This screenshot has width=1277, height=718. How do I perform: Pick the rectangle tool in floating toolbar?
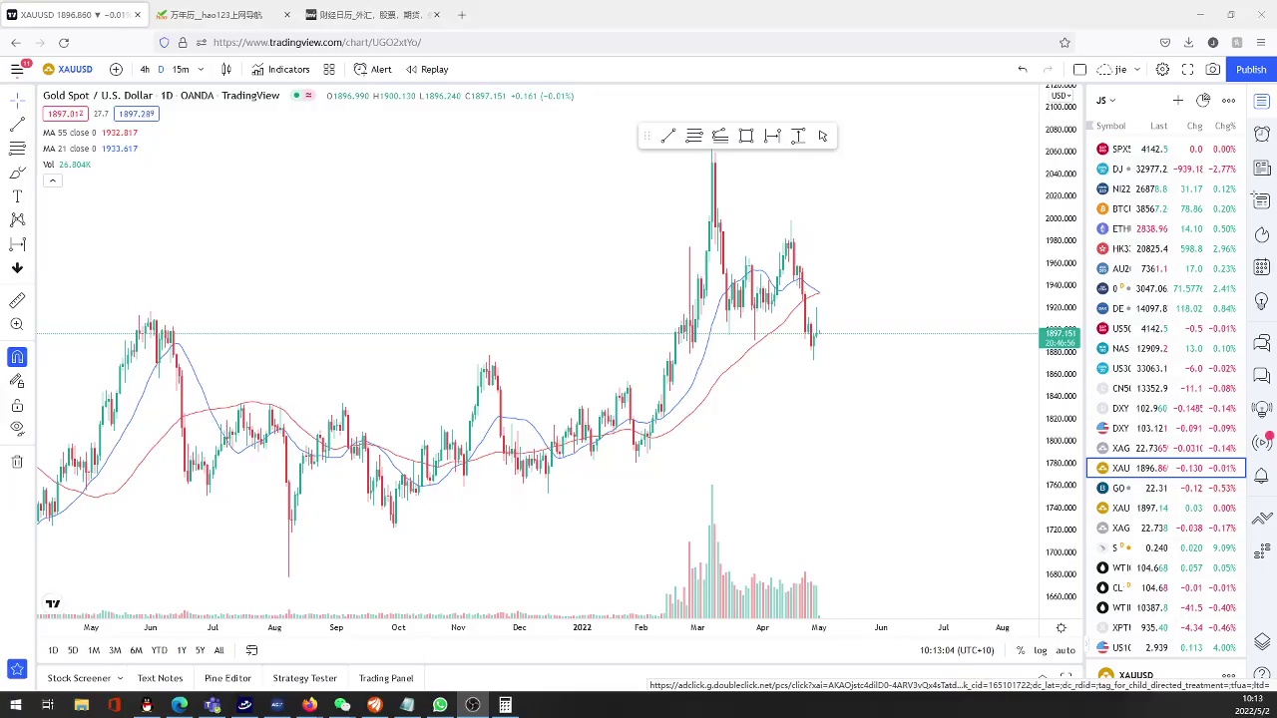coord(746,136)
